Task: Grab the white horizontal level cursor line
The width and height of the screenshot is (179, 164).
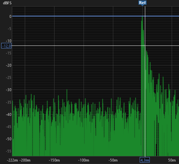Action: coord(77,46)
